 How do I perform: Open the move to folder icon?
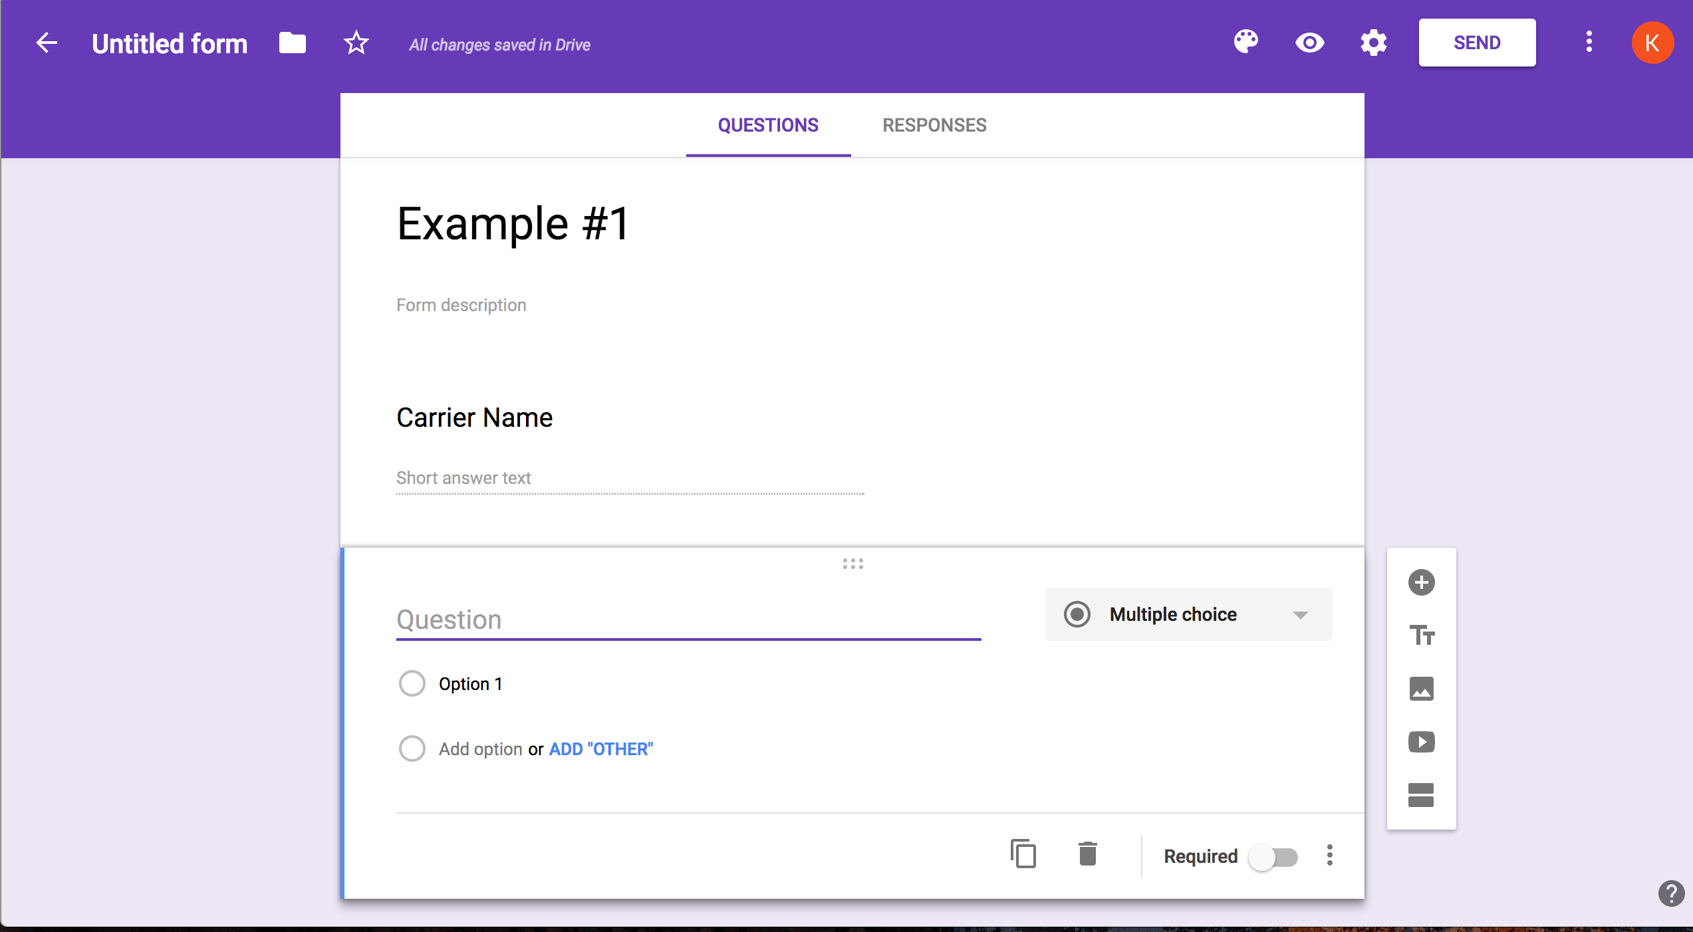click(292, 43)
